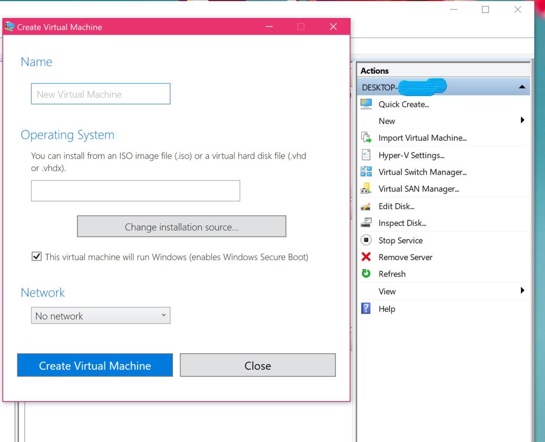Click the Create Virtual Machine button
545x442 pixels.
click(x=95, y=365)
